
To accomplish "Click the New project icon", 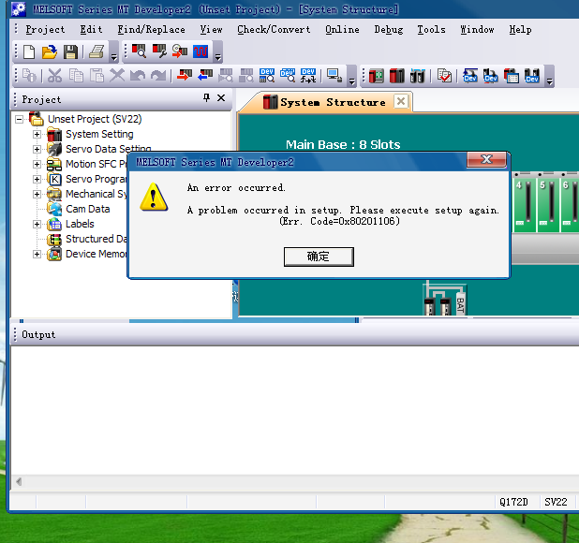I will 28,52.
